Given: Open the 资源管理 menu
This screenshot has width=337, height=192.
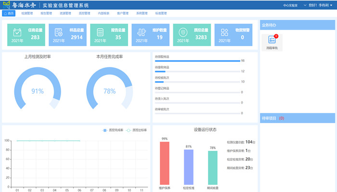Looking at the screenshot, I should point(65,13).
